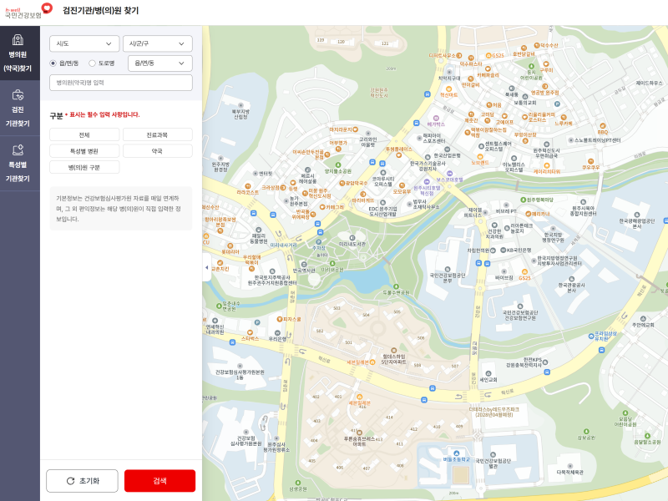Viewport: 668px width, 501px height.
Task: Click the red 검색 button
Action: 159,481
